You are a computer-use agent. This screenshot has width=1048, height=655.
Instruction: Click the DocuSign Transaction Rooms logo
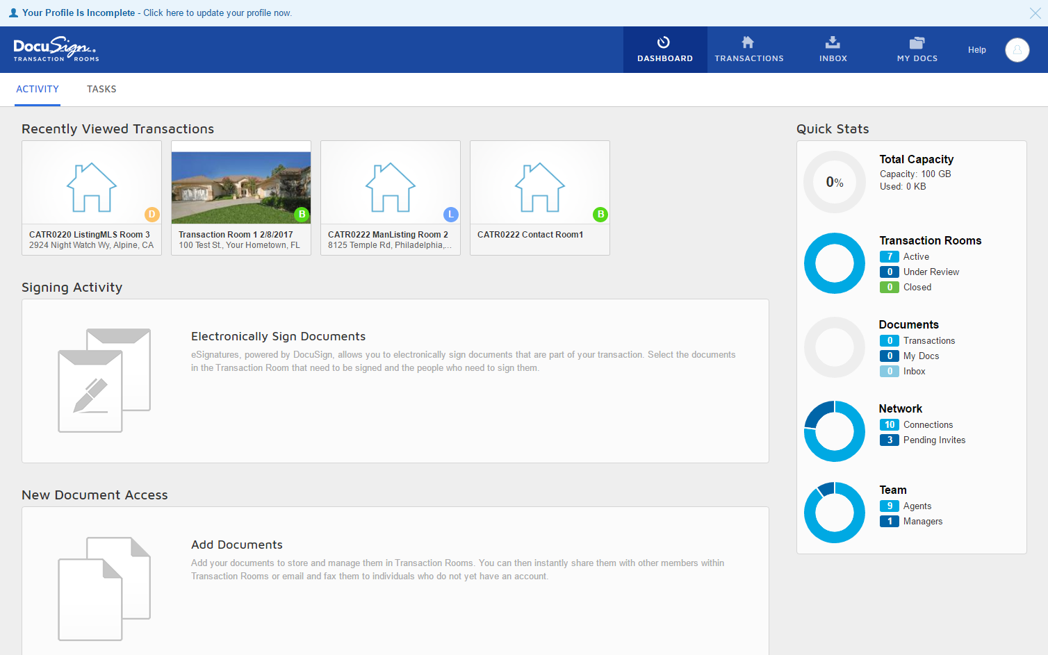56,49
